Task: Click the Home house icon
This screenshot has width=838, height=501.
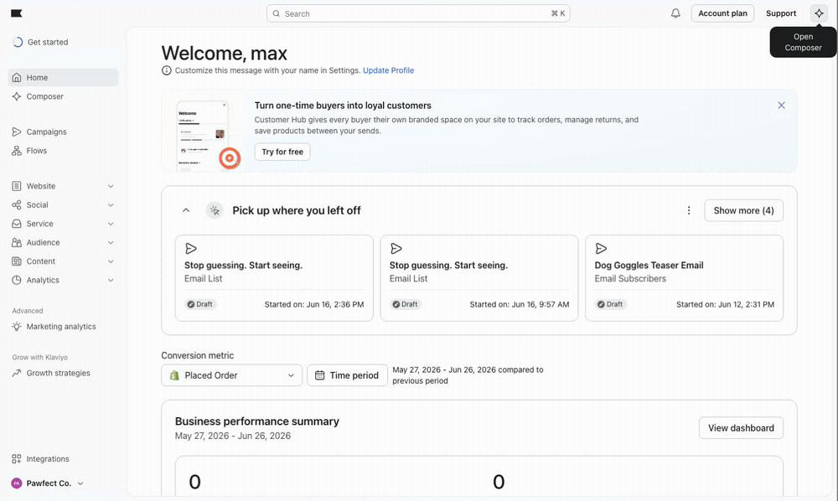Action: (17, 77)
